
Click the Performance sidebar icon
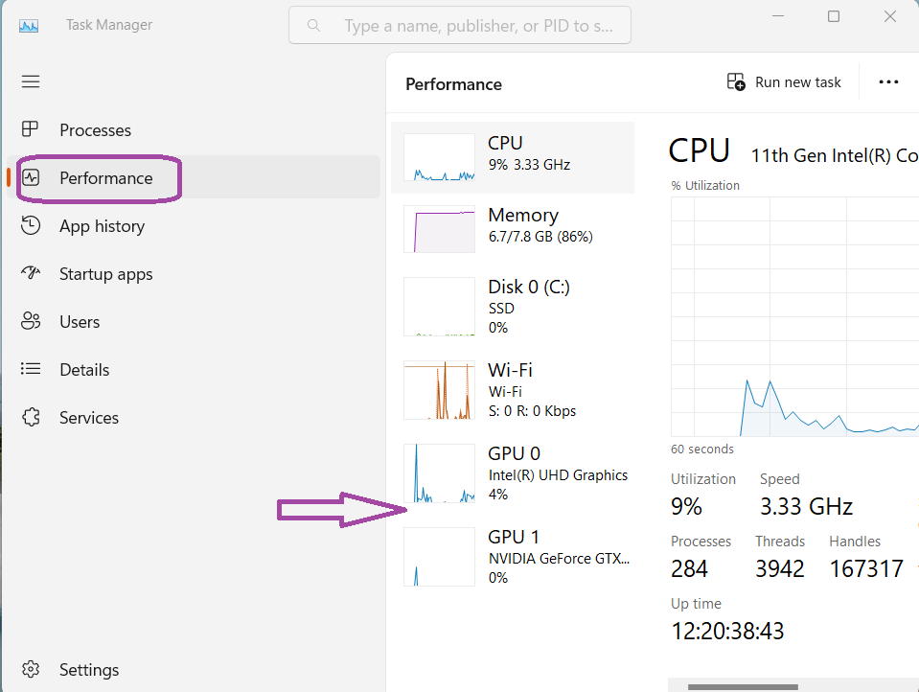tap(31, 177)
